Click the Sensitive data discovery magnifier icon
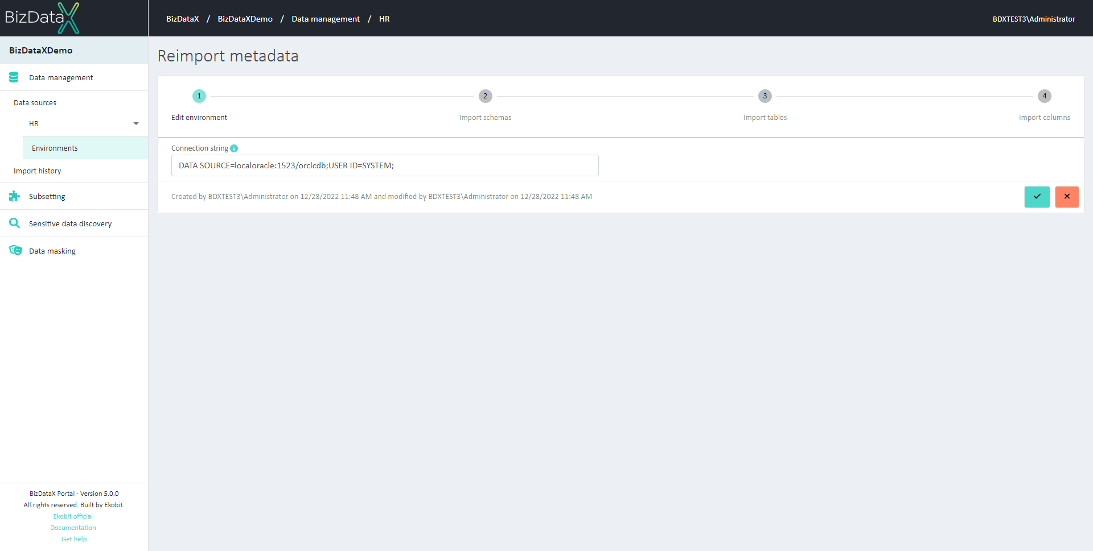This screenshot has width=1093, height=551. [x=14, y=223]
